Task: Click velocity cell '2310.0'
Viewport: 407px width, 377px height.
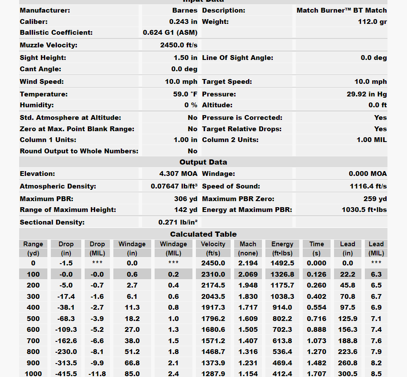Action: (x=213, y=274)
